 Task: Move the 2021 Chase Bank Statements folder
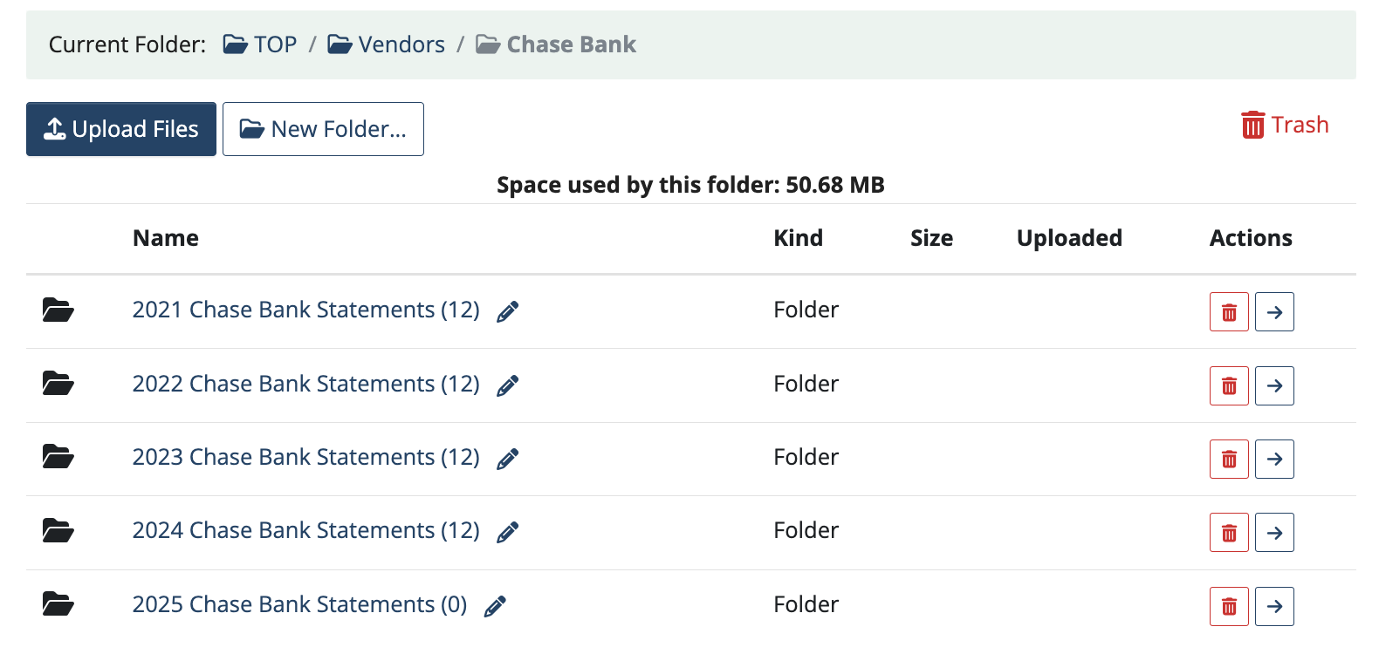coord(1274,312)
